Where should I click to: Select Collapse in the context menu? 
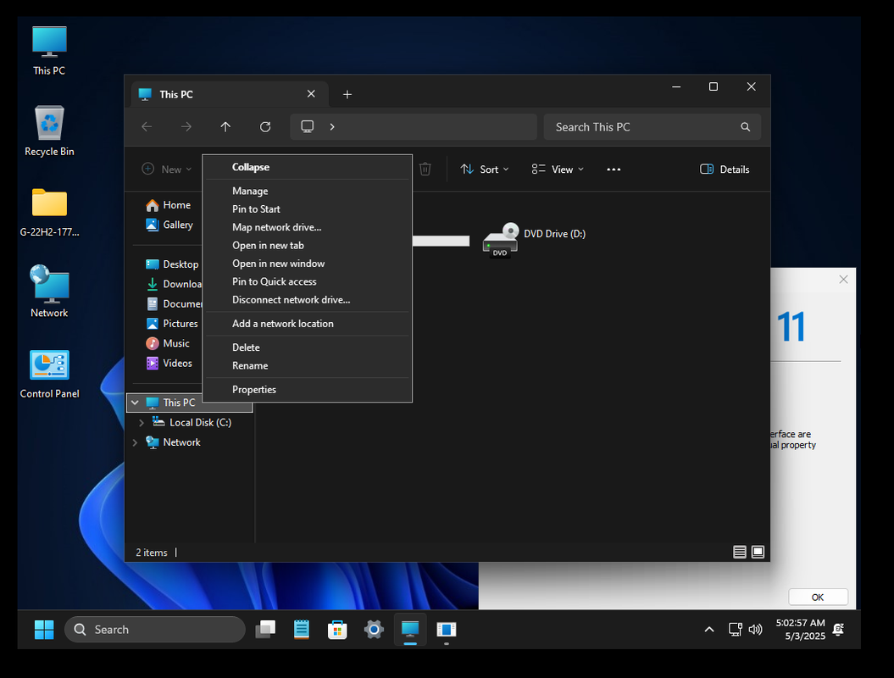308,167
